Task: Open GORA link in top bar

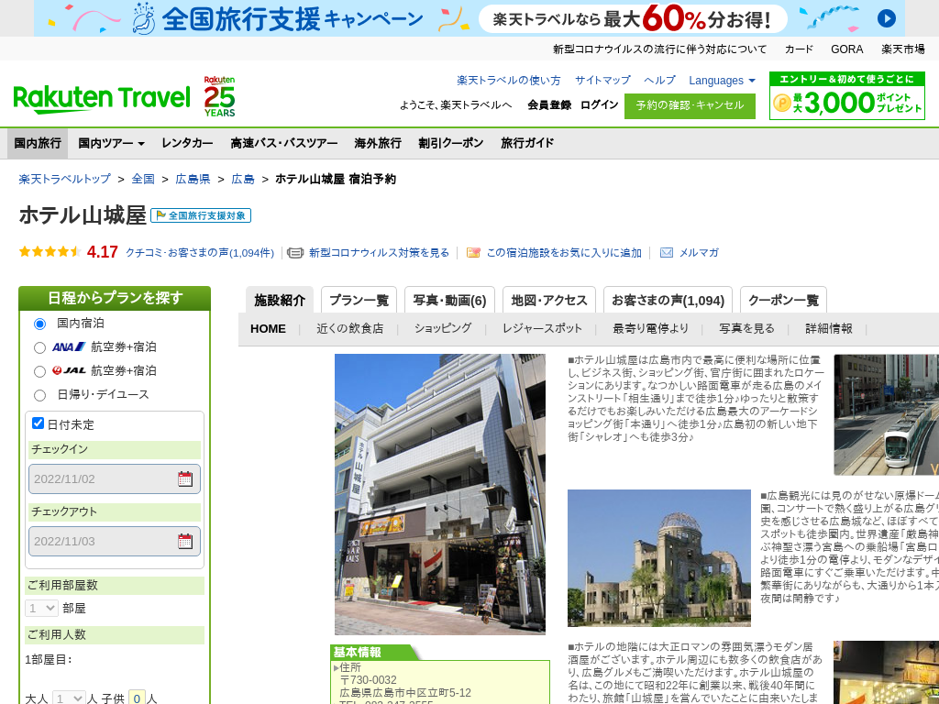Action: coord(846,49)
